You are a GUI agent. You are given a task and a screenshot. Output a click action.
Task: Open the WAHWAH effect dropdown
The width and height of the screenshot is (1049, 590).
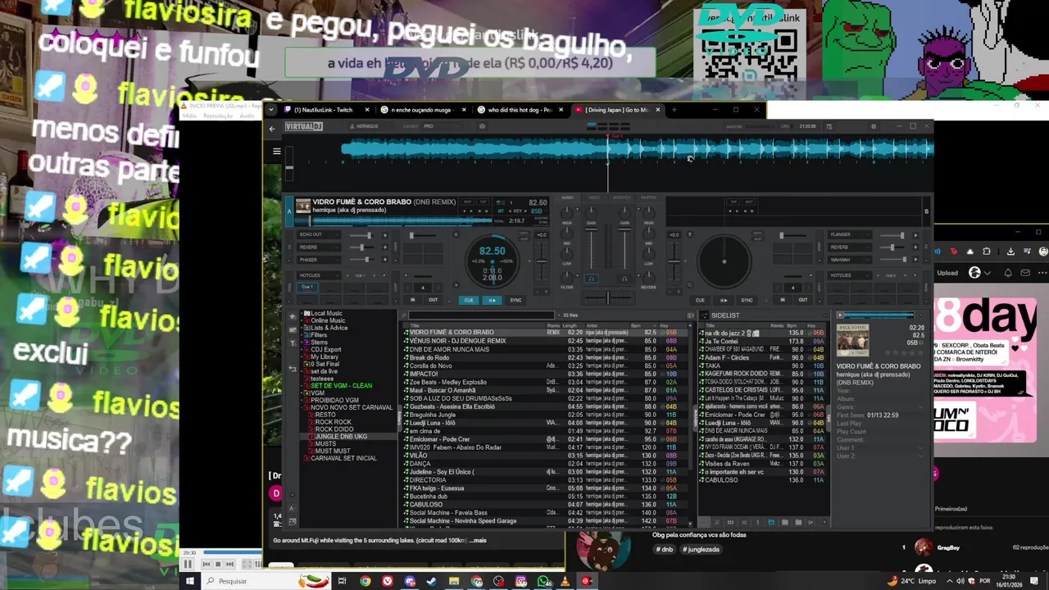pyautogui.click(x=851, y=260)
